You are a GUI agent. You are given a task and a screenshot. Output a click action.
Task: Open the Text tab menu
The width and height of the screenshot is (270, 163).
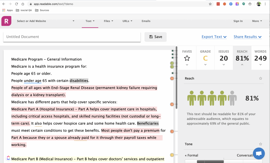[90, 21]
